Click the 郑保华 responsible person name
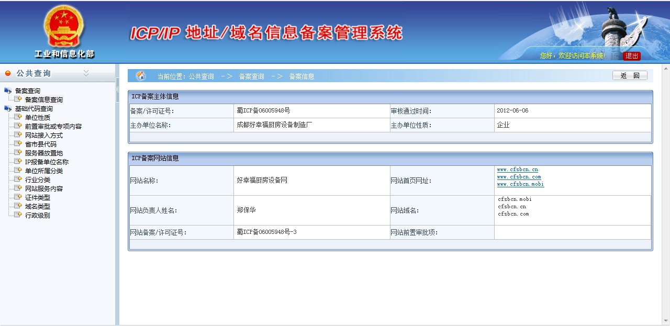670x326 pixels. coord(246,210)
